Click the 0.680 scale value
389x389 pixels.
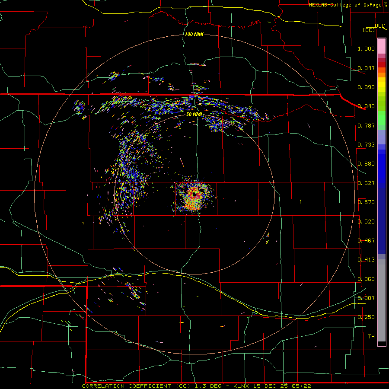(366, 164)
